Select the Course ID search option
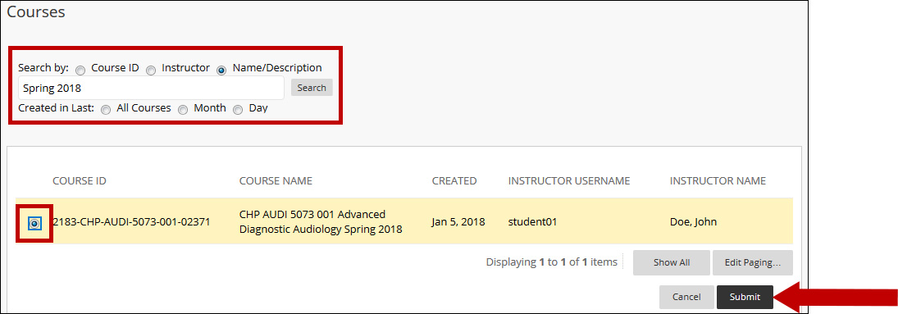898x314 pixels. (x=80, y=70)
